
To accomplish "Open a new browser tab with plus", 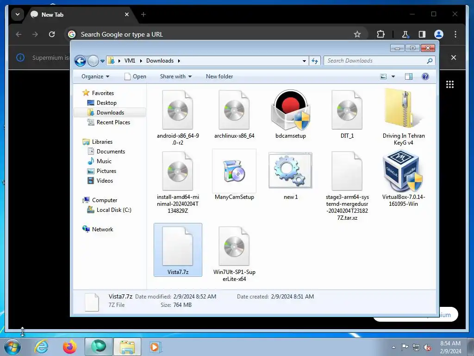I will pos(143,14).
